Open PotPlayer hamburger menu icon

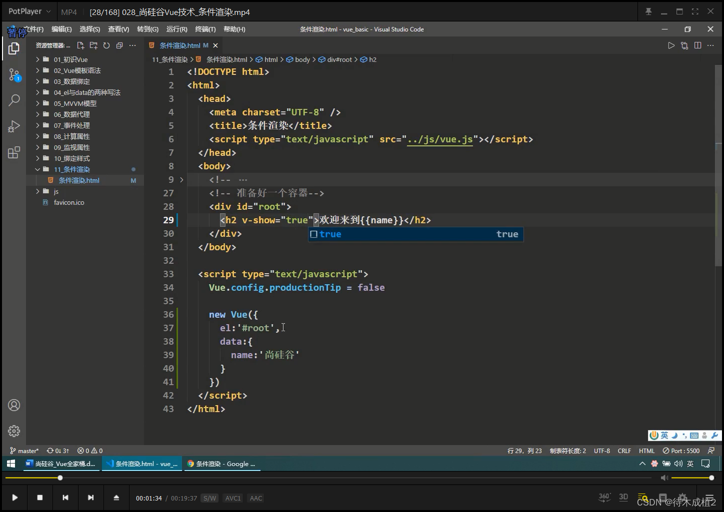click(x=709, y=498)
